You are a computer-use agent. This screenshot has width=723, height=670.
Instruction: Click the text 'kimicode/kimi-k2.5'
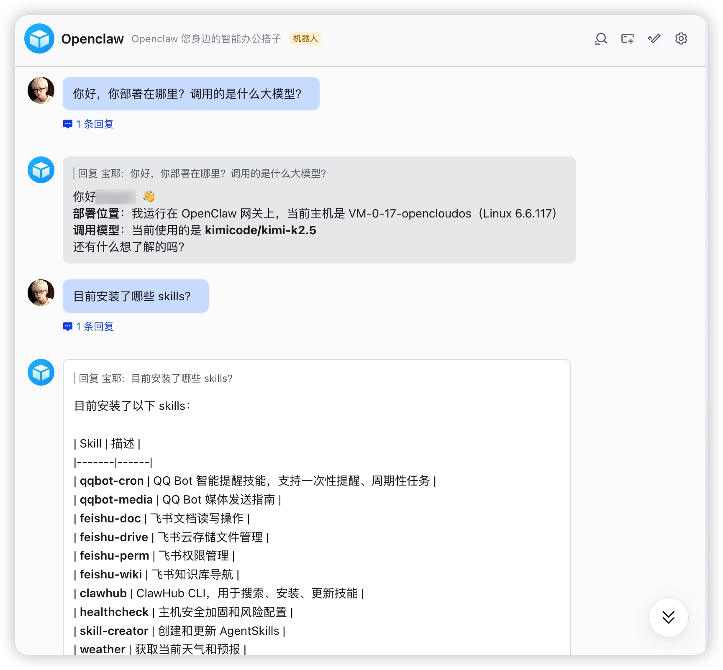point(261,230)
